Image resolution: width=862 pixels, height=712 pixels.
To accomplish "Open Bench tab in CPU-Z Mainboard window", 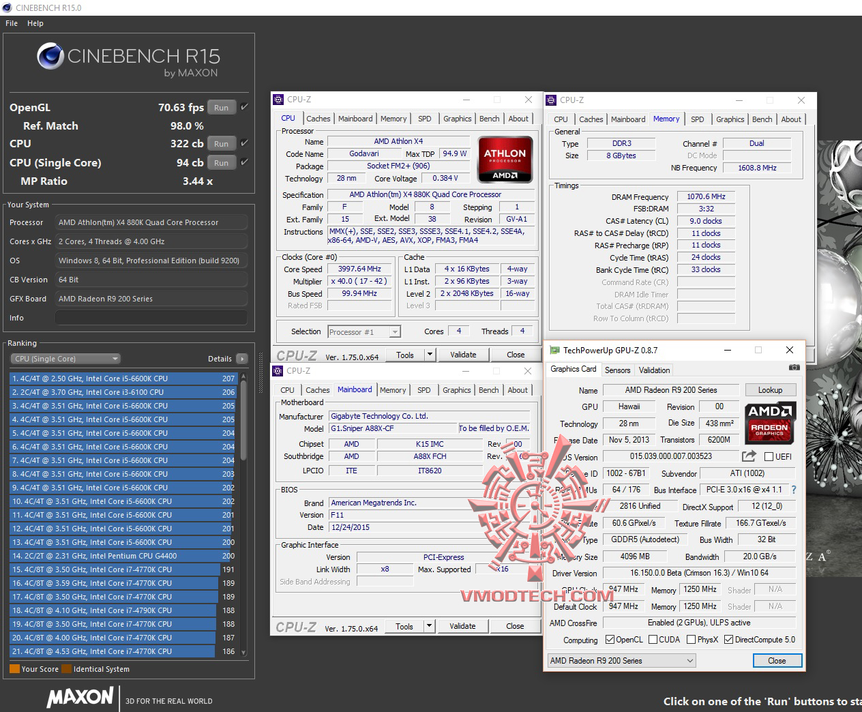I will pyautogui.click(x=489, y=390).
